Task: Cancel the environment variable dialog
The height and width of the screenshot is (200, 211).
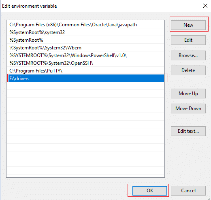Action: click(x=188, y=191)
